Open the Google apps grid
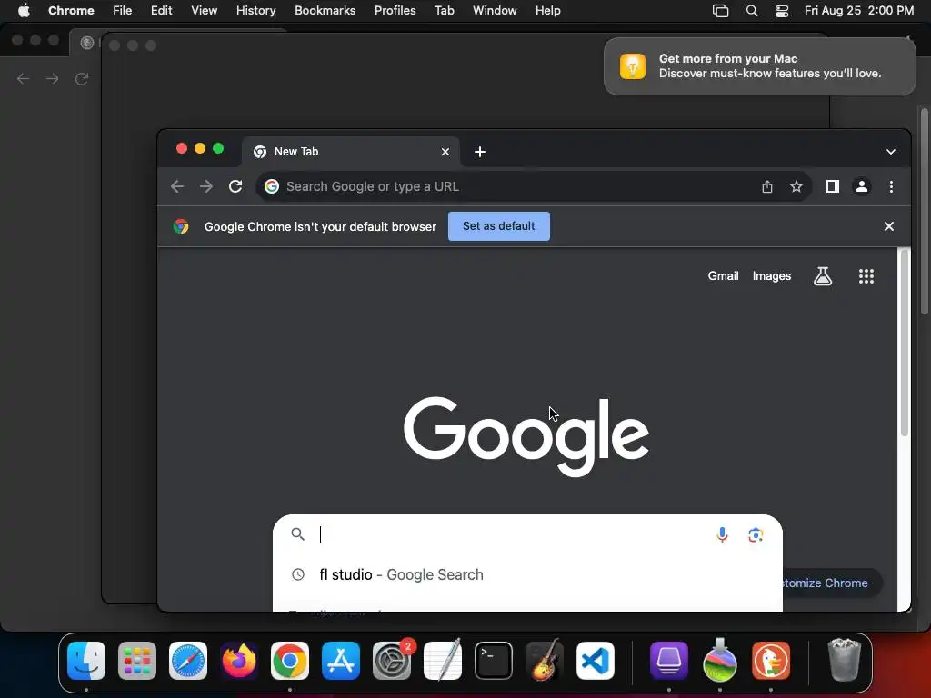This screenshot has width=931, height=698. (x=866, y=276)
